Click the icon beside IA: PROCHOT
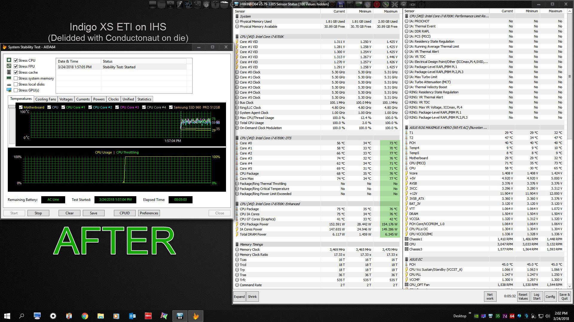 (x=407, y=21)
